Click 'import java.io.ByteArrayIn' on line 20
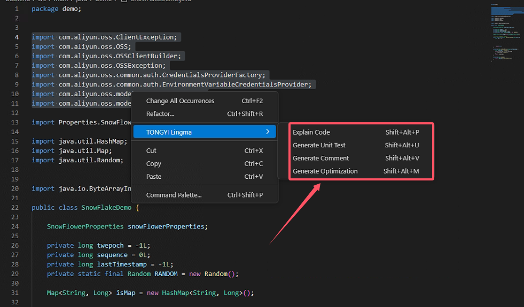Screen dimensions: 524x307 81,188
